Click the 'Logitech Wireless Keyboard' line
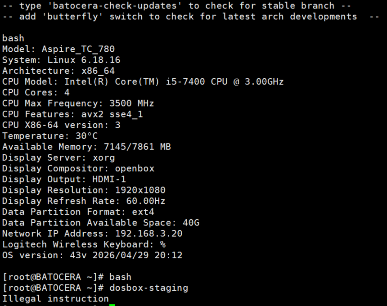 pos(84,244)
